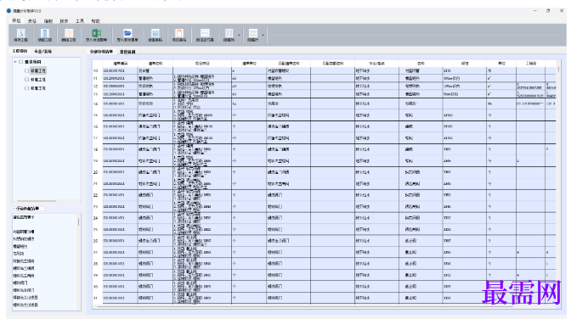577x319 pixels.
Task: Collapse the root project tree node arrow
Action: (15, 62)
